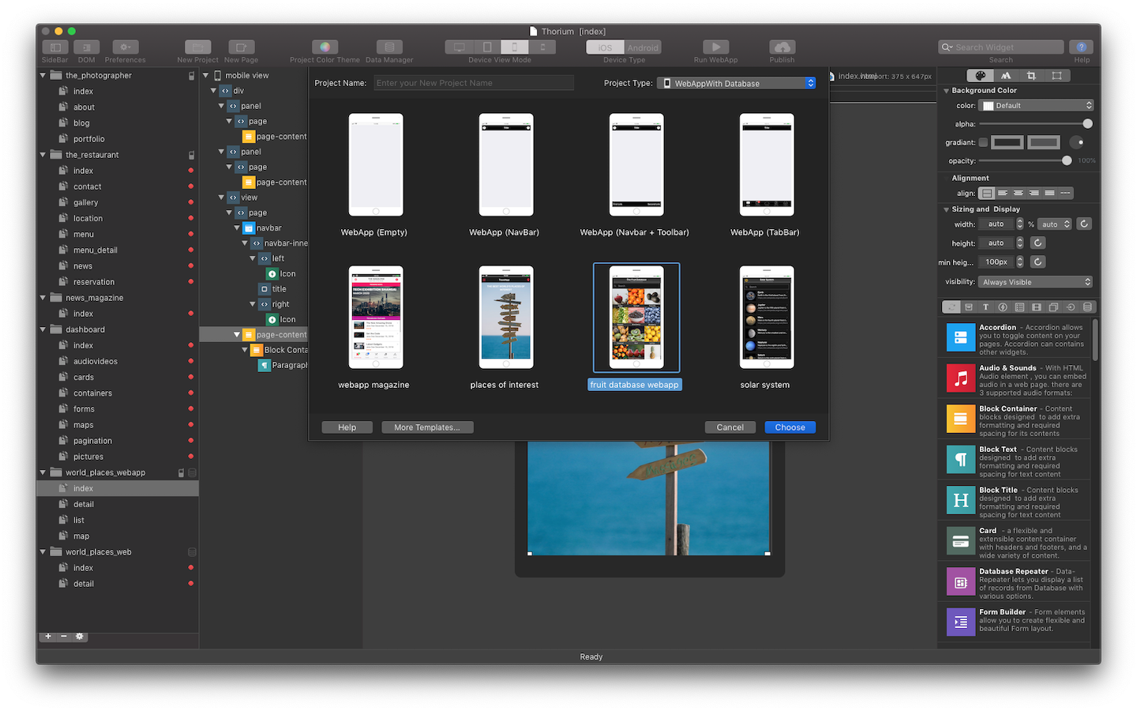The width and height of the screenshot is (1137, 711).
Task: Select iOS device type
Action: point(605,47)
